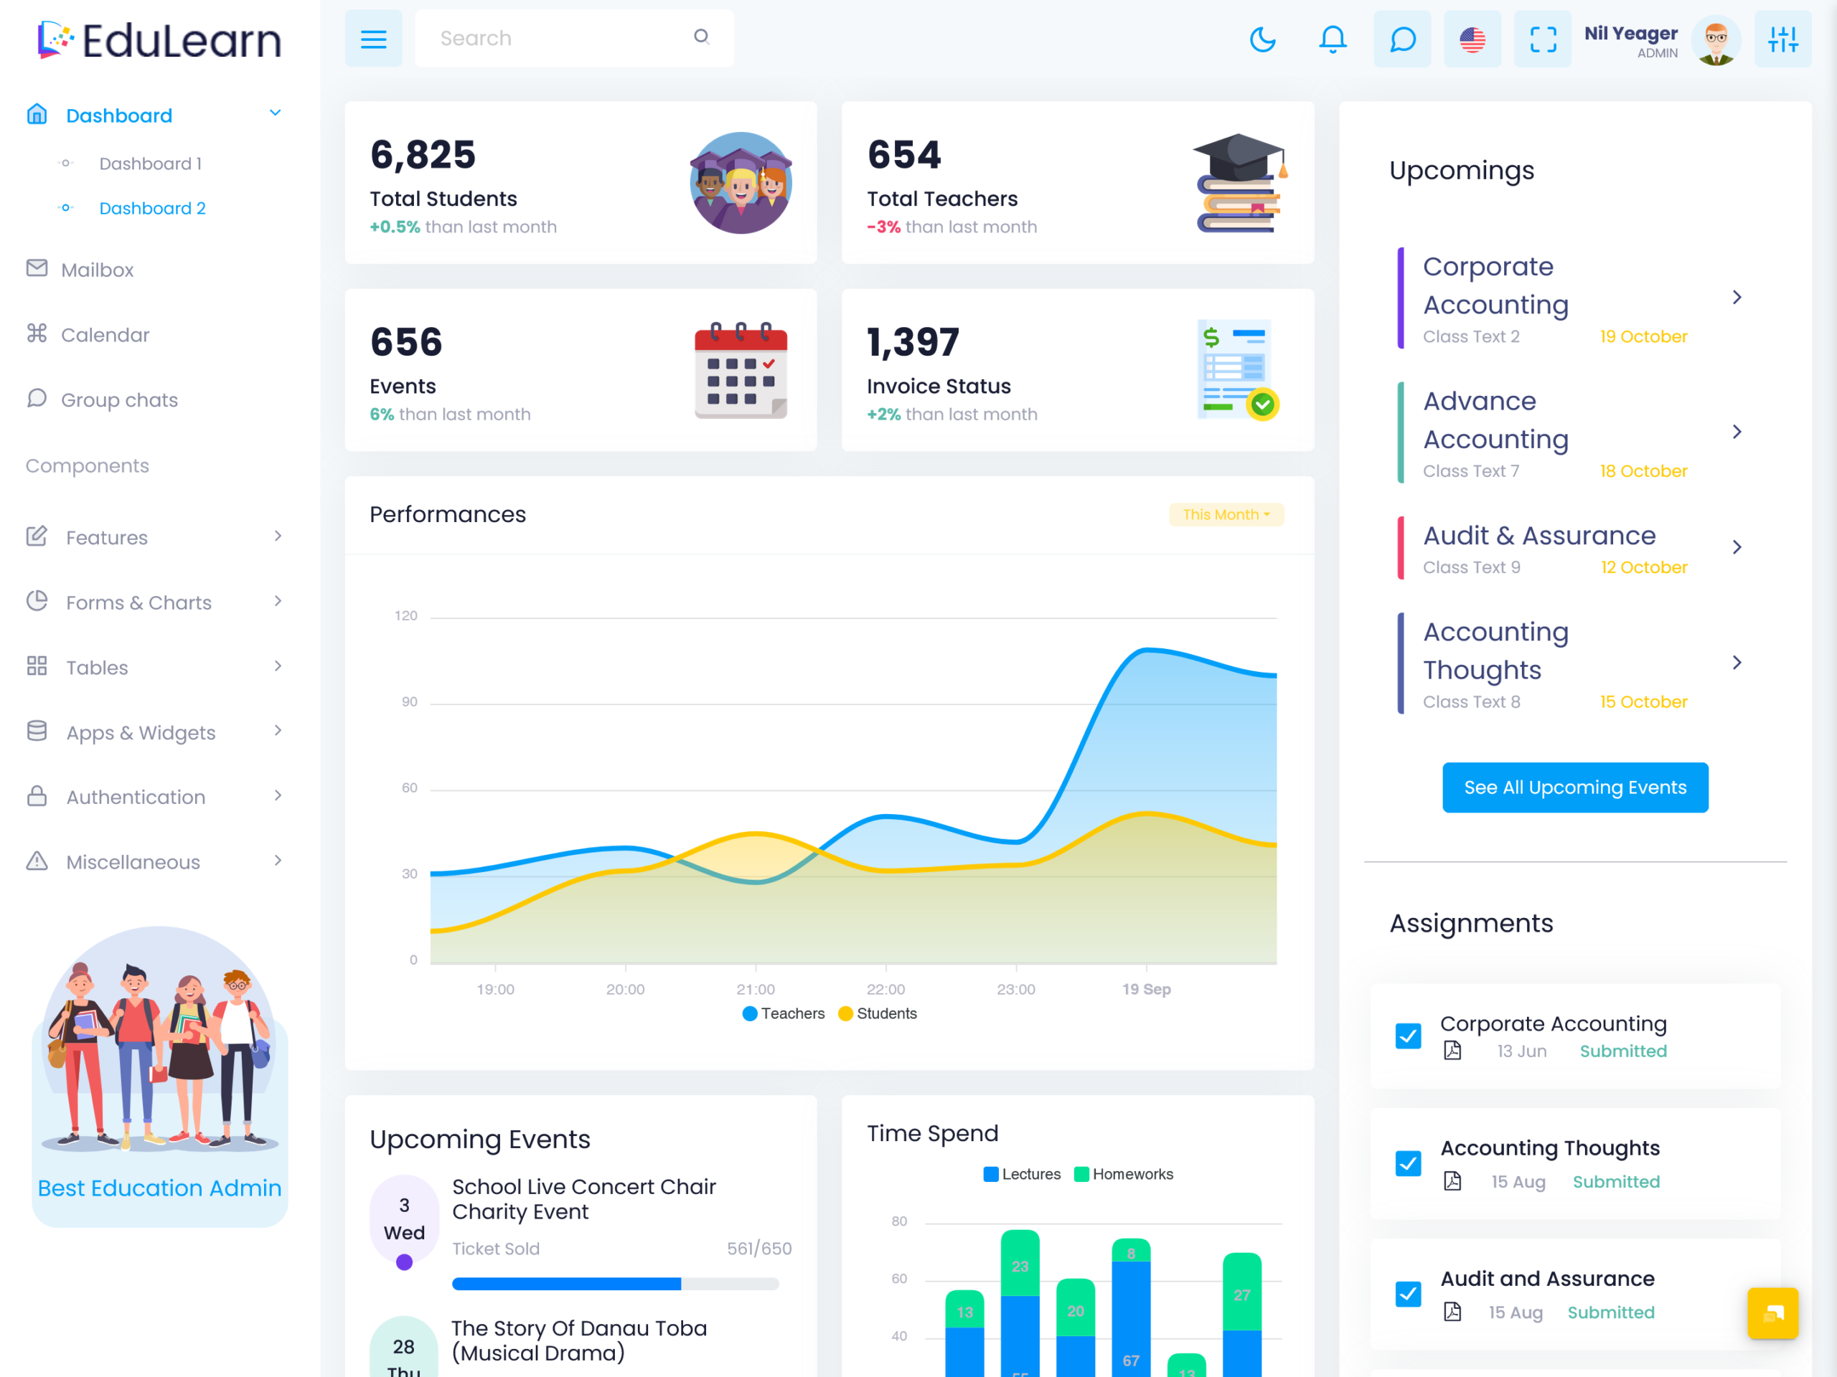Toggle Lectures series in Time Spend legend
1837x1377 pixels.
coord(1023,1175)
